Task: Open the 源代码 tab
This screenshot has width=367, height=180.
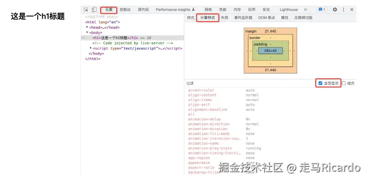Action: pyautogui.click(x=143, y=10)
